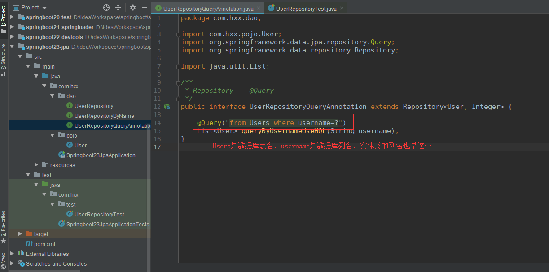Image resolution: width=549 pixels, height=272 pixels.
Task: Click the External Libraries icon
Action: (x=21, y=254)
